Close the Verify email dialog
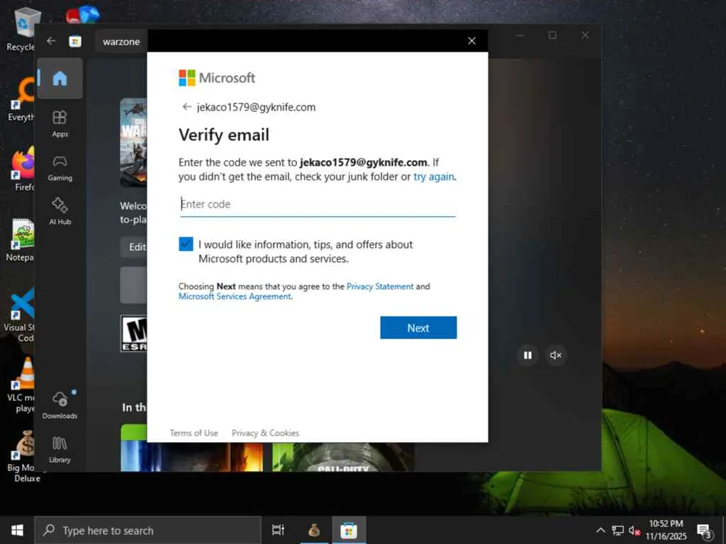 pyautogui.click(x=471, y=41)
